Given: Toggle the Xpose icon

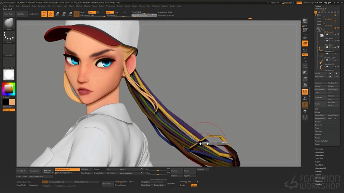Looking at the screenshot, I should point(305,118).
